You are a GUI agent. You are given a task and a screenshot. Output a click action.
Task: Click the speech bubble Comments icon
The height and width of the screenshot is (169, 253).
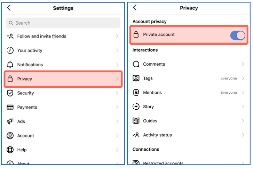click(x=136, y=64)
